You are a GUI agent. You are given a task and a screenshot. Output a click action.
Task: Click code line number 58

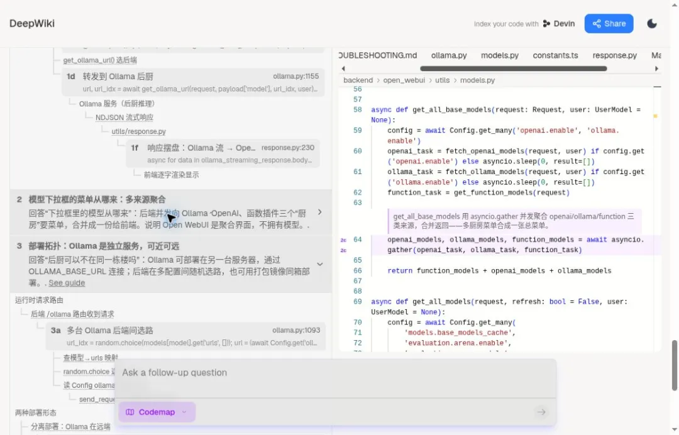click(357, 110)
